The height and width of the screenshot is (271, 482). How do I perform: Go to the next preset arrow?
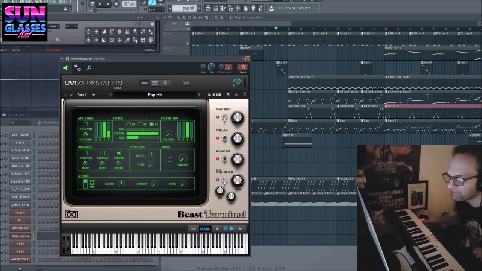click(x=199, y=95)
